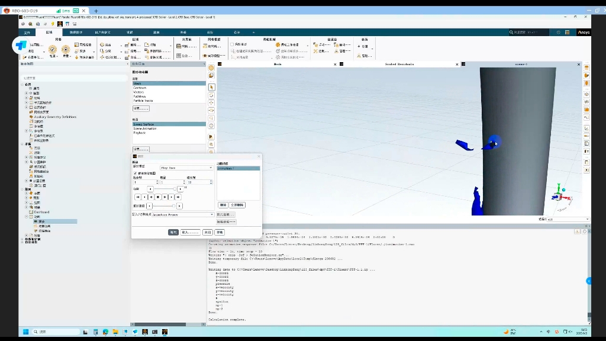Jump to last frame in playback
The height and width of the screenshot is (341, 606).
click(x=178, y=197)
